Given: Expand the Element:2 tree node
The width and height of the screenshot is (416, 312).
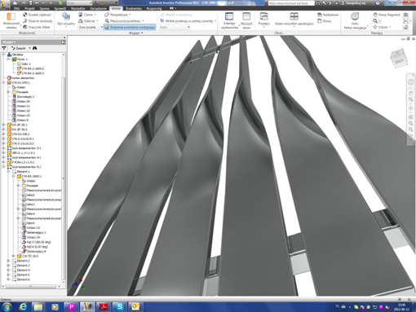Looking at the screenshot, I should coord(8,261).
